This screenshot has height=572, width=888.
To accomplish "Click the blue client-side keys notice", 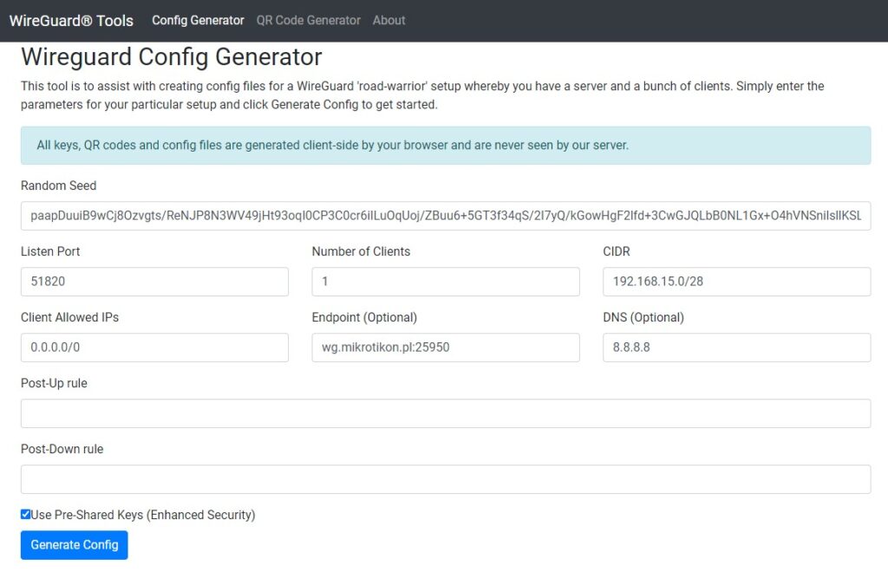I will click(x=446, y=146).
